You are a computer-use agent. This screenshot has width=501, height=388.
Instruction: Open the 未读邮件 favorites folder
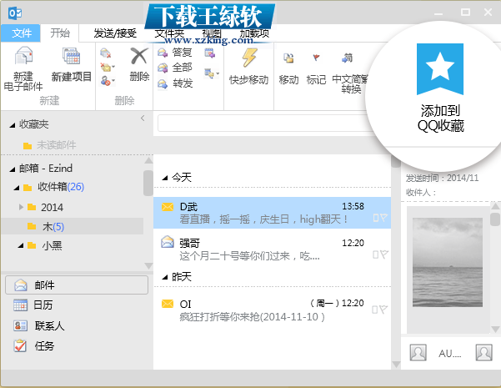point(50,145)
